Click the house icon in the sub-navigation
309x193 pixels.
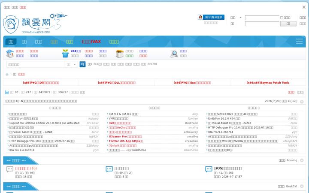[x=10, y=53]
